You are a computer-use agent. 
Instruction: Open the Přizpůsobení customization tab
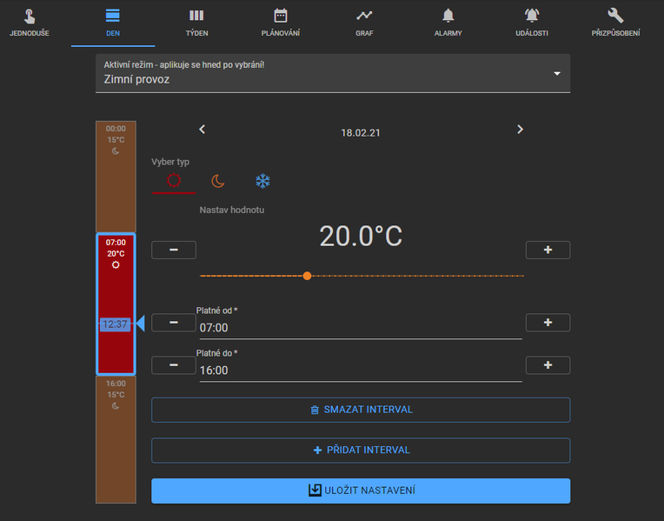pos(615,23)
